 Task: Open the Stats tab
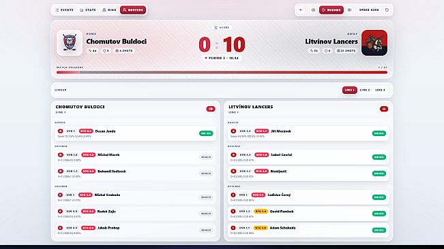coord(88,10)
